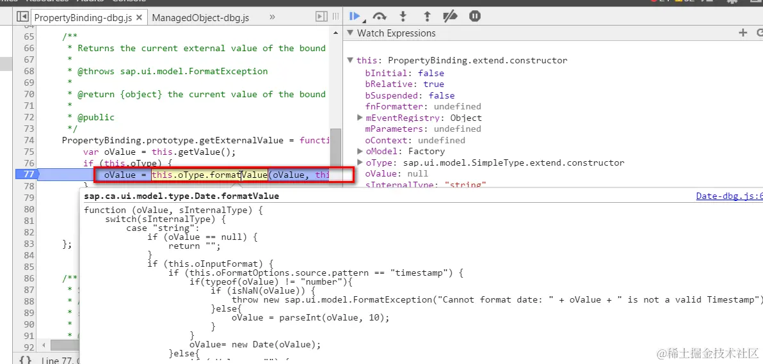Click 'oValue = parseInt(oValue, 10);' in popup
The height and width of the screenshot is (364, 763).
pyautogui.click(x=310, y=318)
